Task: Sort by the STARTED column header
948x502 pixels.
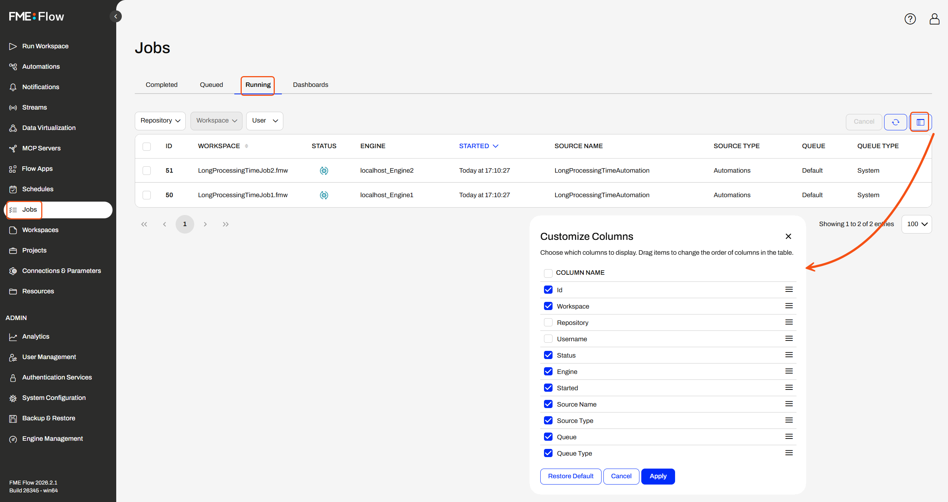Action: (x=478, y=146)
